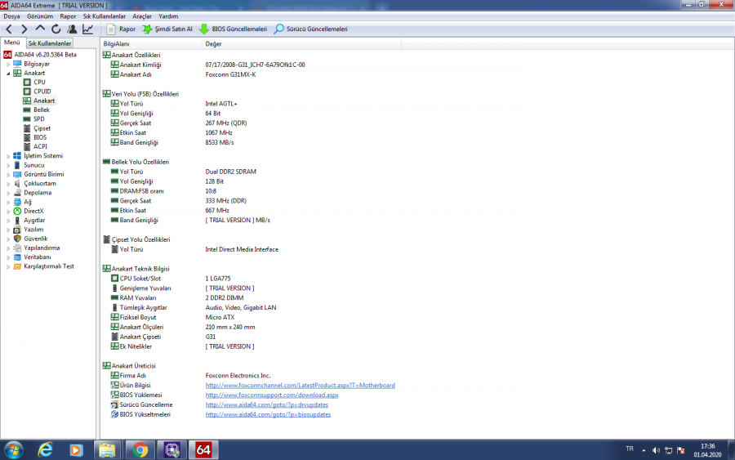Viewport: 735px width, 460px height.
Task: Select AIDA64 v6.20.5364 Beta root node
Action: point(45,55)
